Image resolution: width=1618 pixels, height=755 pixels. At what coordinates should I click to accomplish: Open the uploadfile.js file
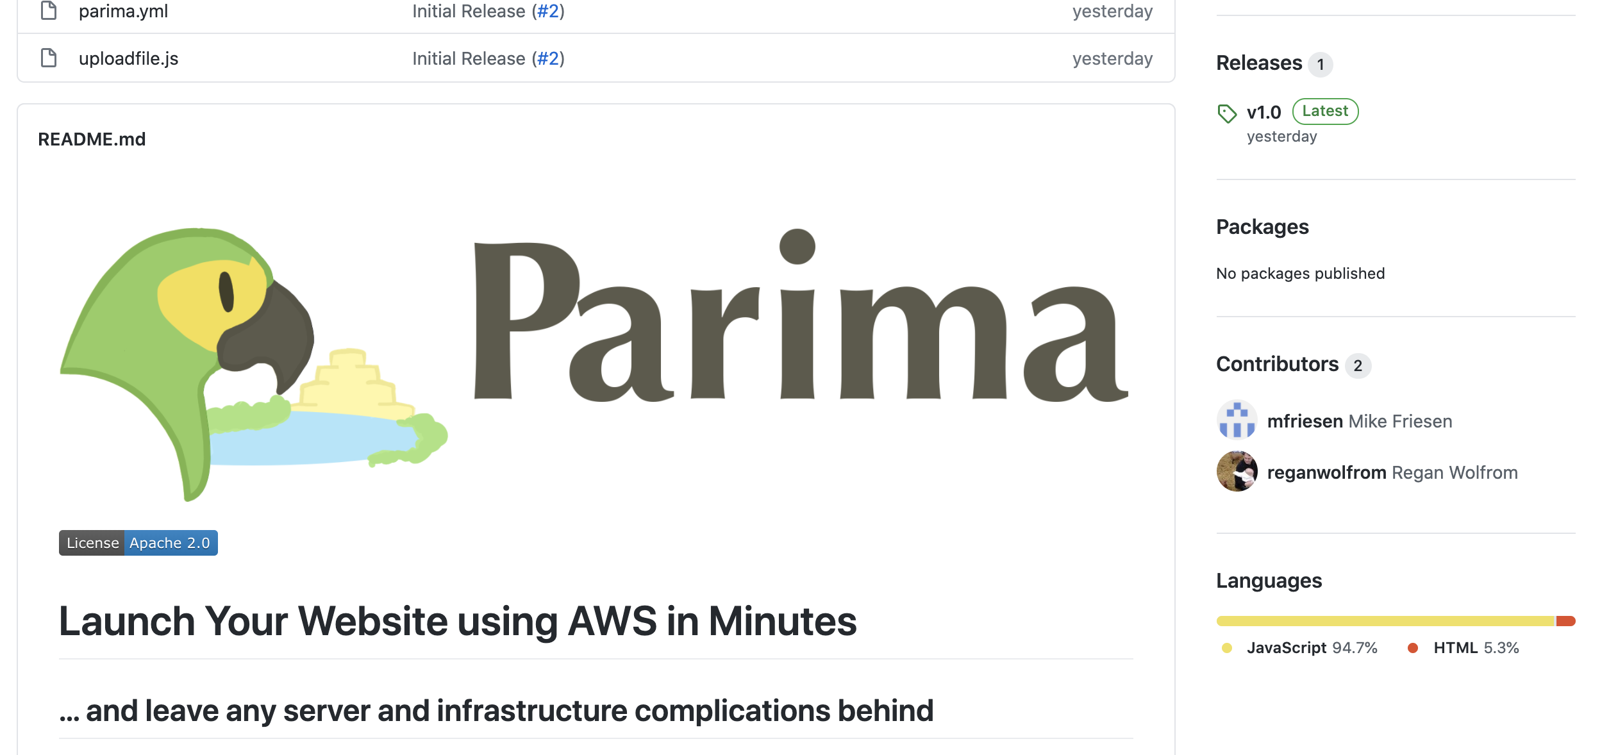coord(128,58)
